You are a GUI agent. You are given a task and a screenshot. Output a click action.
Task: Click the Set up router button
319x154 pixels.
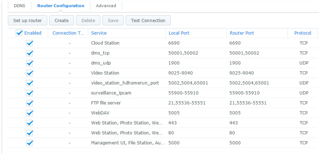coord(28,20)
